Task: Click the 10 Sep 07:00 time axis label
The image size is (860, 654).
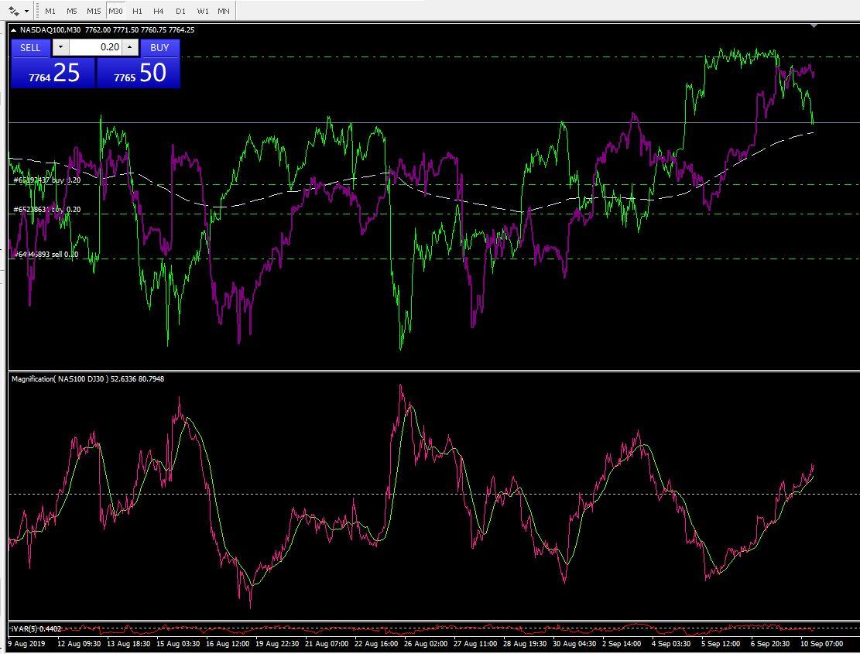Action: (x=821, y=644)
